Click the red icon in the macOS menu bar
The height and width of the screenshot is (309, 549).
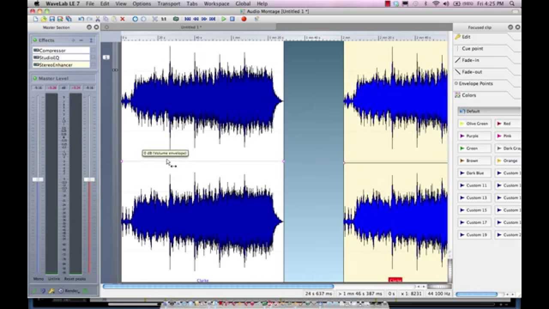(388, 3)
